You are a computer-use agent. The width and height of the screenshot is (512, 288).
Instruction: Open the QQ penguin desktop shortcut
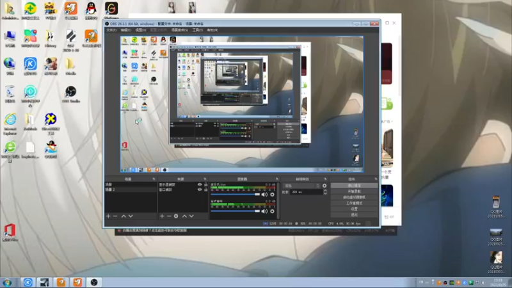[x=91, y=11]
